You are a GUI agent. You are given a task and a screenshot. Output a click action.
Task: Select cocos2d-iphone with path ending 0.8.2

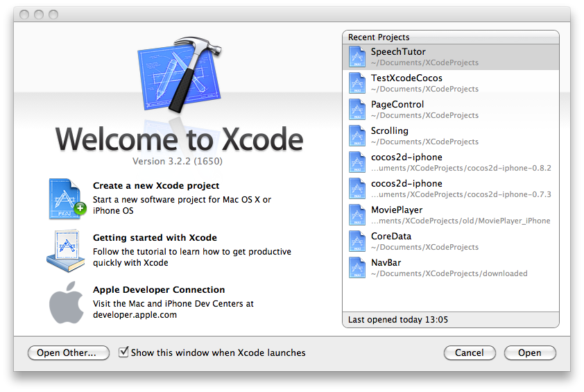click(451, 162)
